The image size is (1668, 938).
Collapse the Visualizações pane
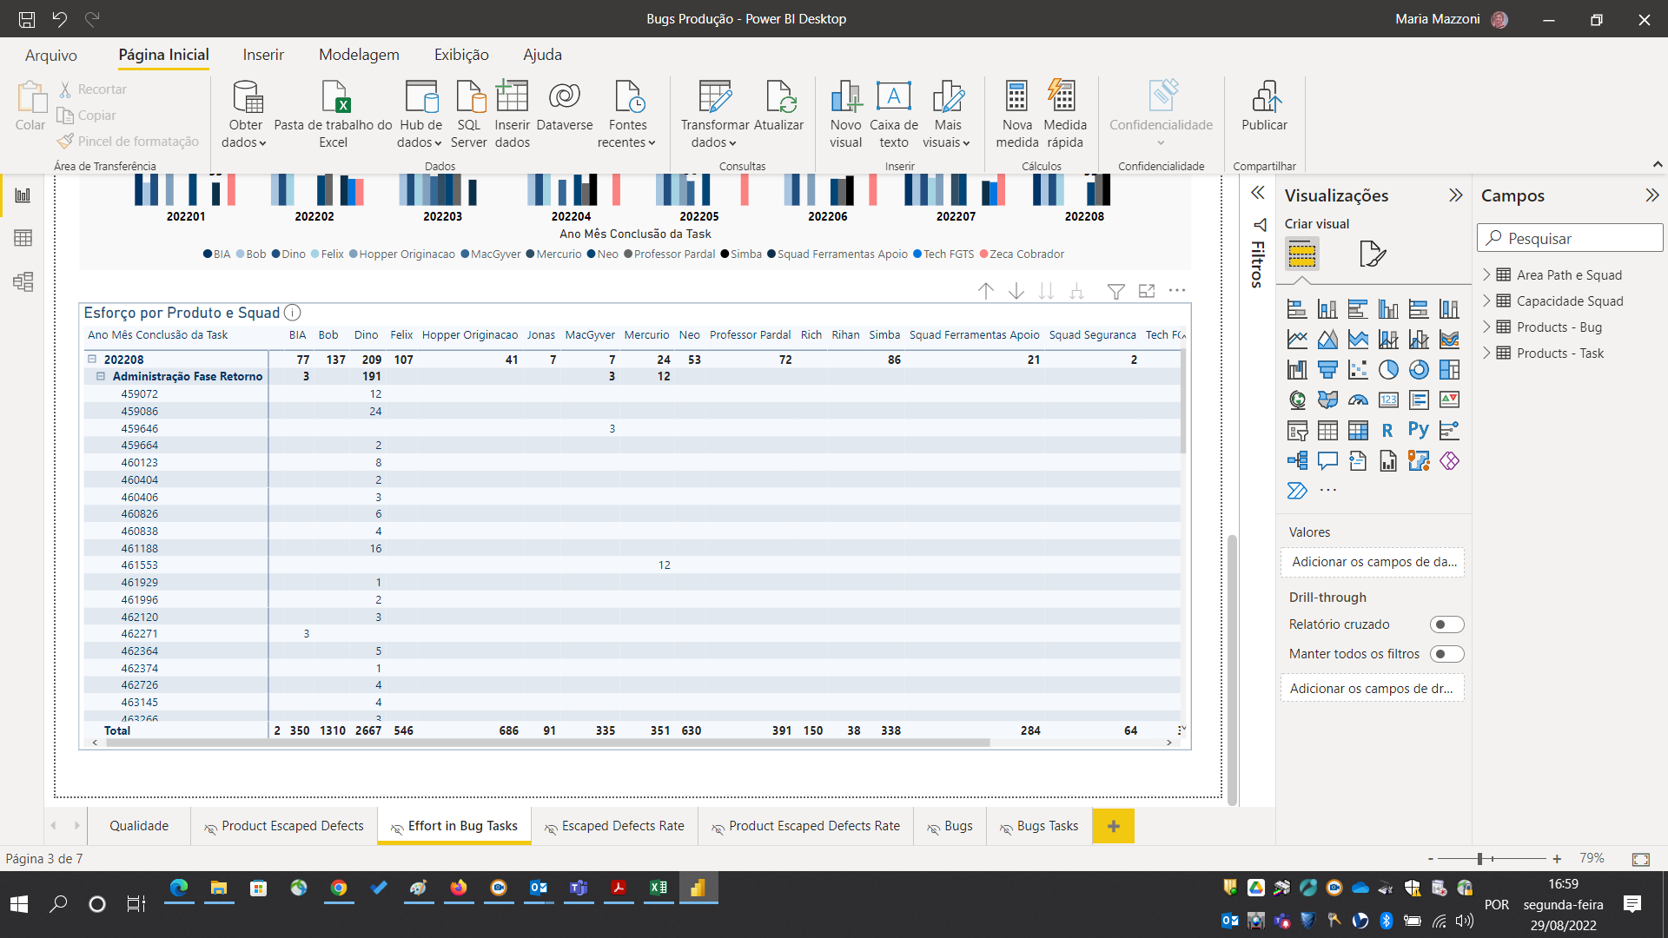tap(1456, 195)
